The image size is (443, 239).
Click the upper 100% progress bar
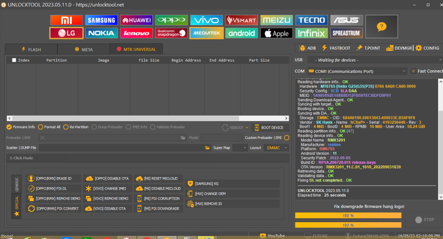tap(348, 215)
